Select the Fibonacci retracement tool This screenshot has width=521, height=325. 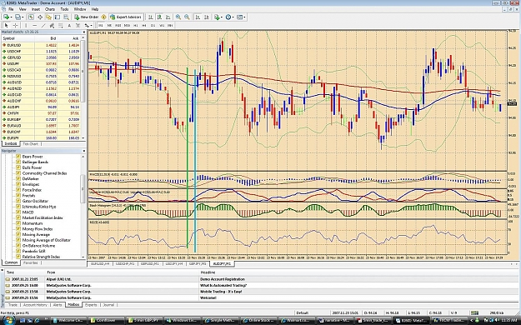pyautogui.click(x=61, y=25)
